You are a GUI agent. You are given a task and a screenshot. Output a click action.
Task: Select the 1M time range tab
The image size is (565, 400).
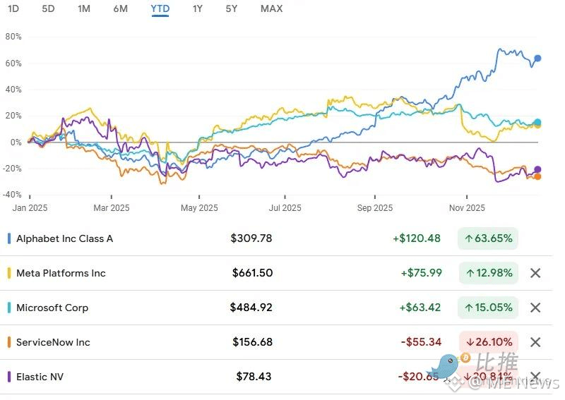84,8
